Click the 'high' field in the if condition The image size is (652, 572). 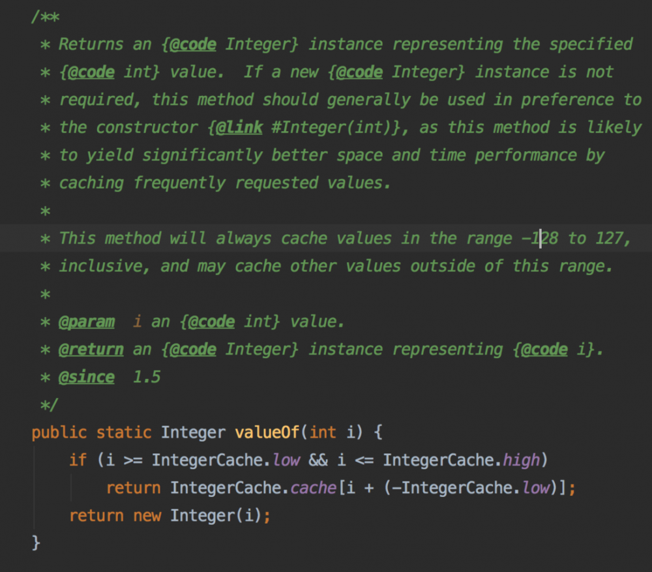pyautogui.click(x=522, y=460)
